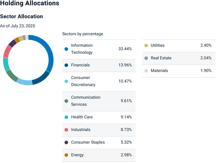Click the Sector Allocation heading
216x163 pixels.
pyautogui.click(x=21, y=17)
